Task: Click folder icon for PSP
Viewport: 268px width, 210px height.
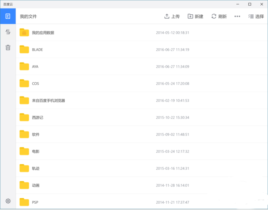Action: (24, 202)
